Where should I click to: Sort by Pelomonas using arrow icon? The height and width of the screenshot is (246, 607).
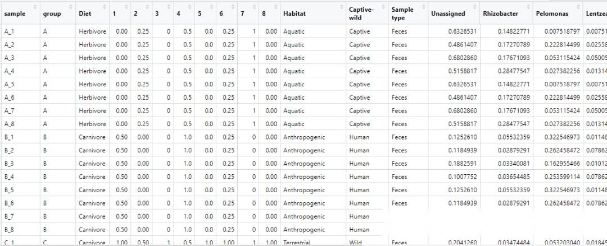coord(579,6)
